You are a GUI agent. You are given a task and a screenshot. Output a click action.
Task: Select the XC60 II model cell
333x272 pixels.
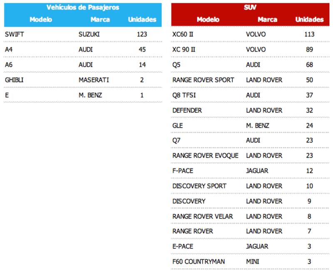[183, 34]
